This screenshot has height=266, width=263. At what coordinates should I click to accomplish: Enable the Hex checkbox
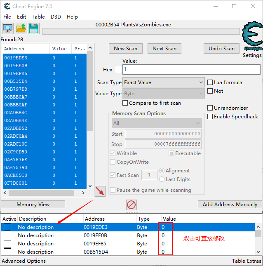[118, 69]
